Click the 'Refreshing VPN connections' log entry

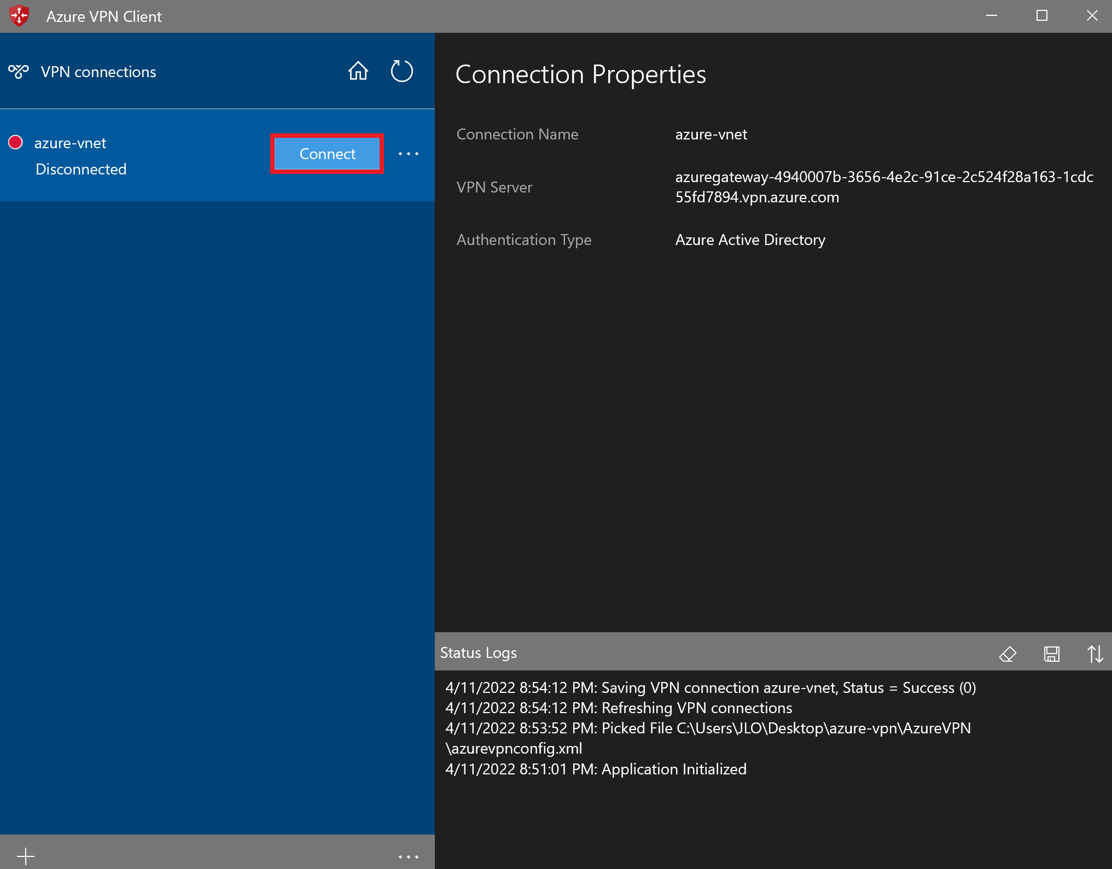click(x=619, y=708)
